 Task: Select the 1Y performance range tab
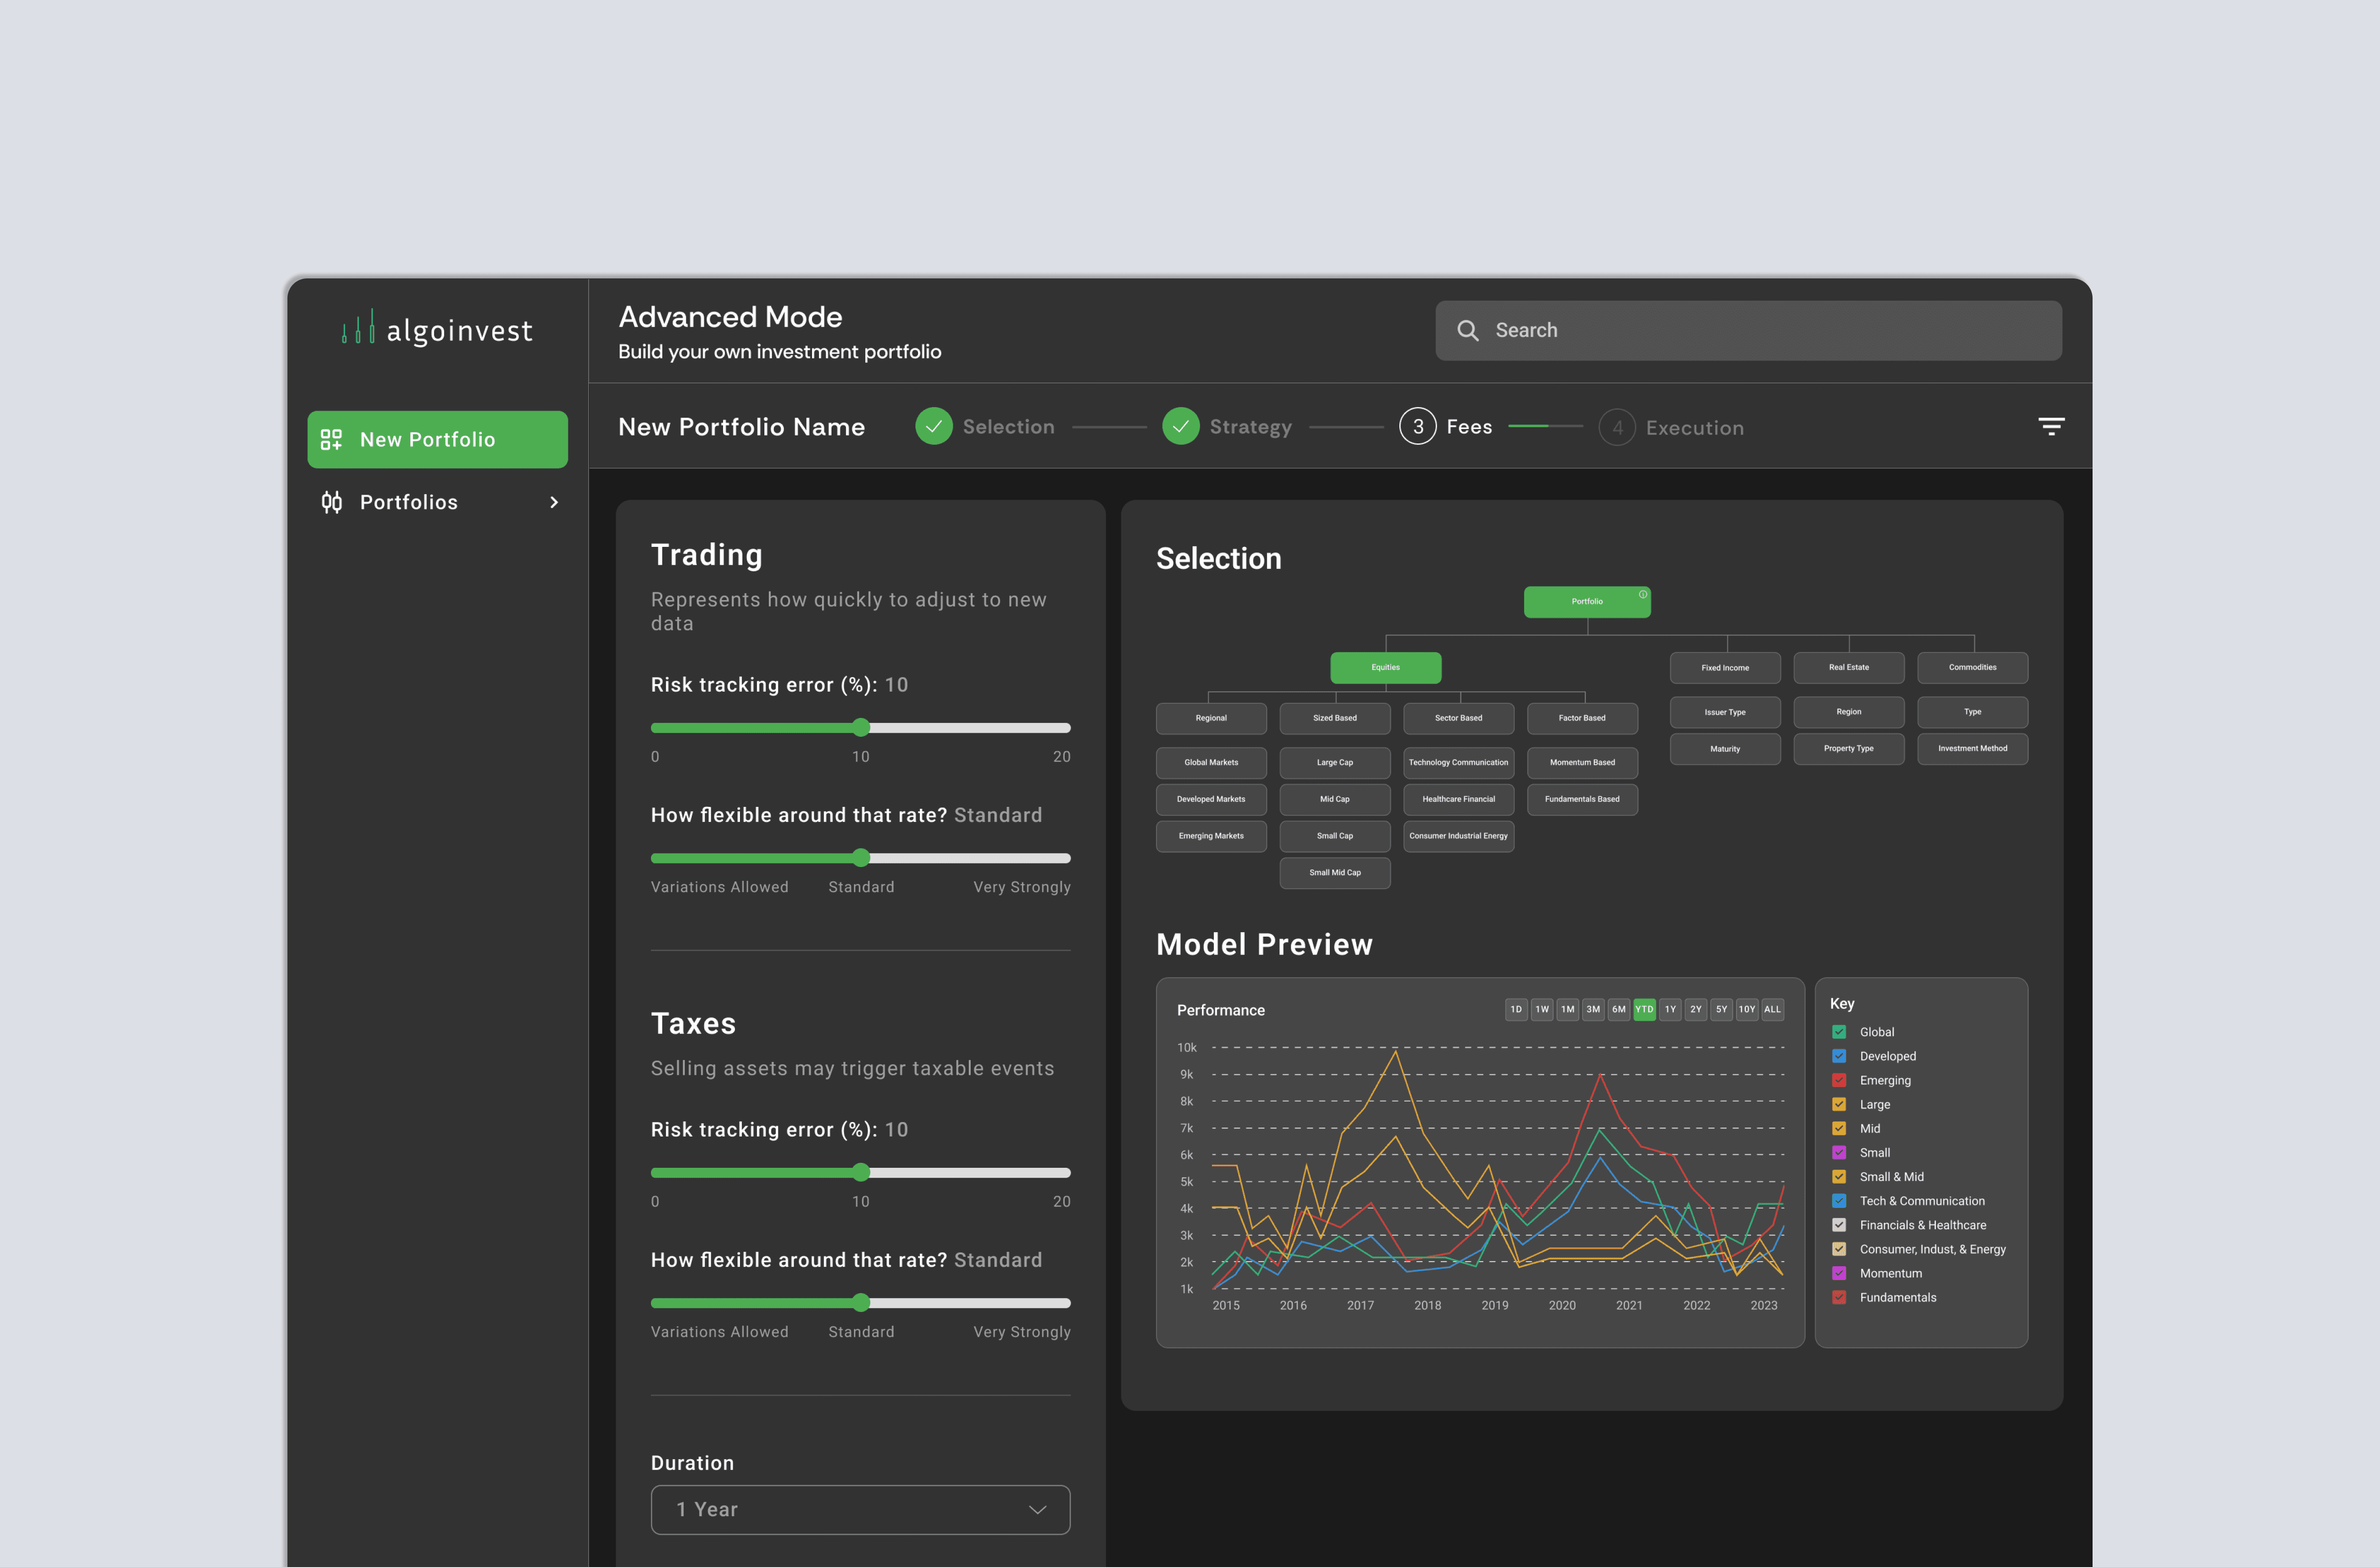click(1669, 1009)
